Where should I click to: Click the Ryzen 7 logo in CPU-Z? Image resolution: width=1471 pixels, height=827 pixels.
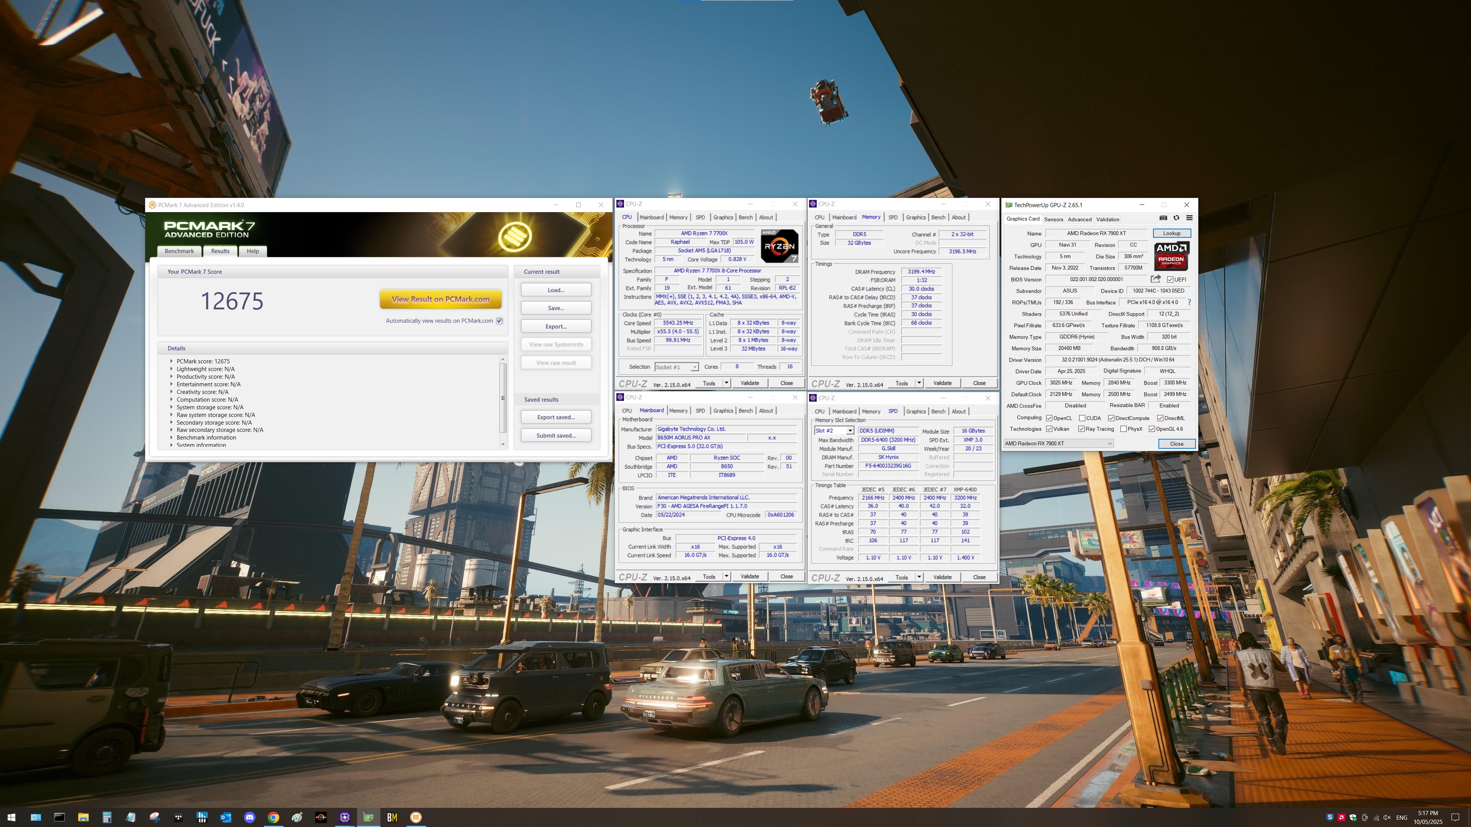click(780, 246)
